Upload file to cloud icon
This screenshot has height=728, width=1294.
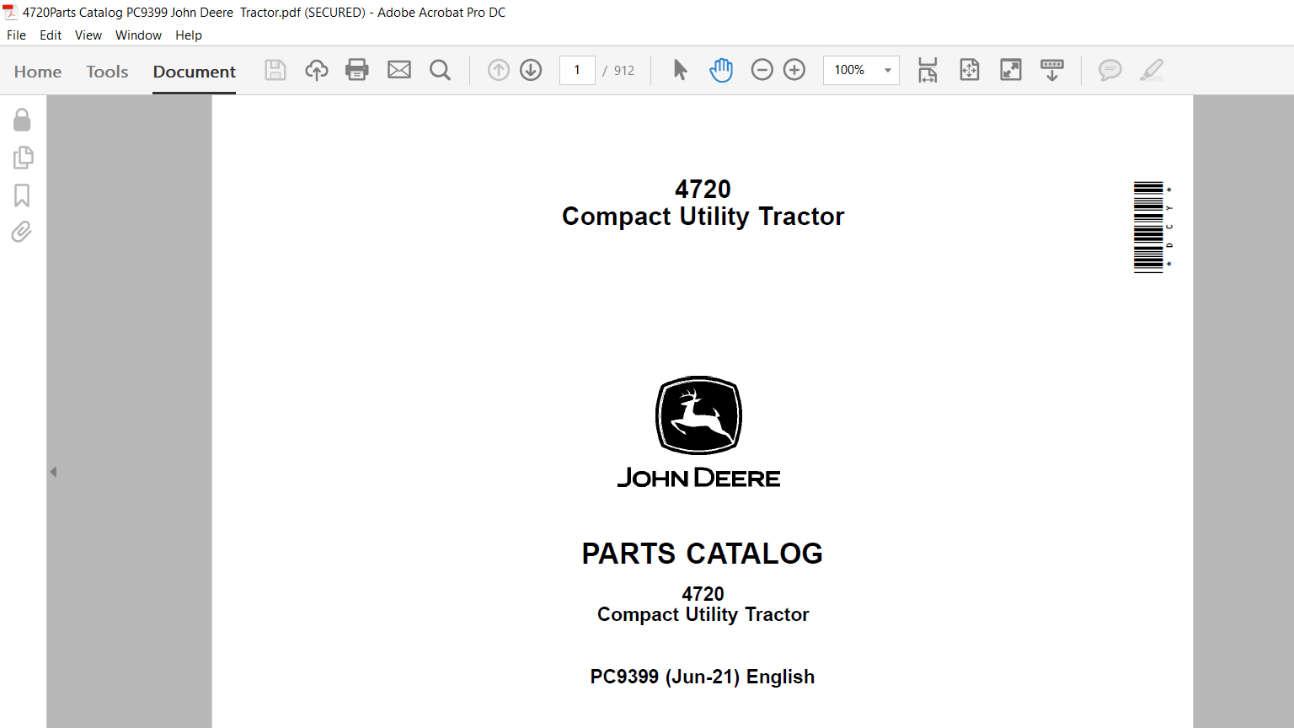click(317, 70)
